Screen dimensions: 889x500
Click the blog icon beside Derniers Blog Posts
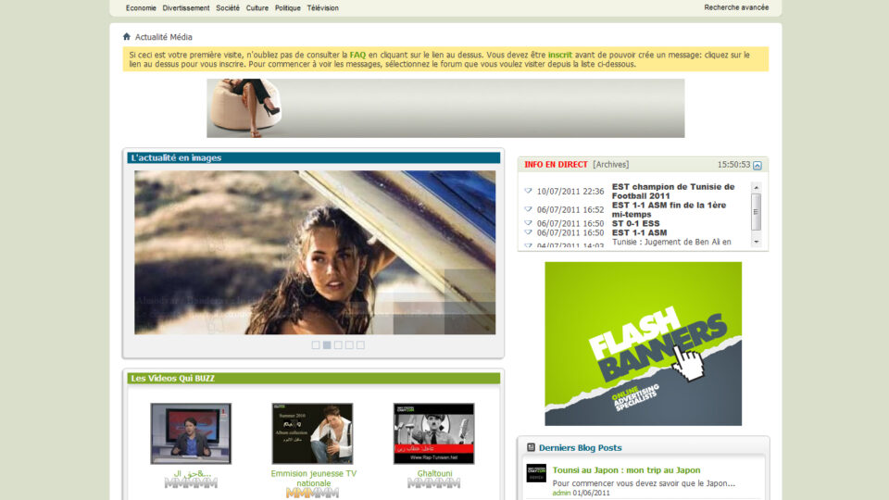point(531,447)
